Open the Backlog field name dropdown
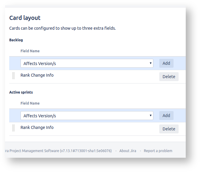 86,63
